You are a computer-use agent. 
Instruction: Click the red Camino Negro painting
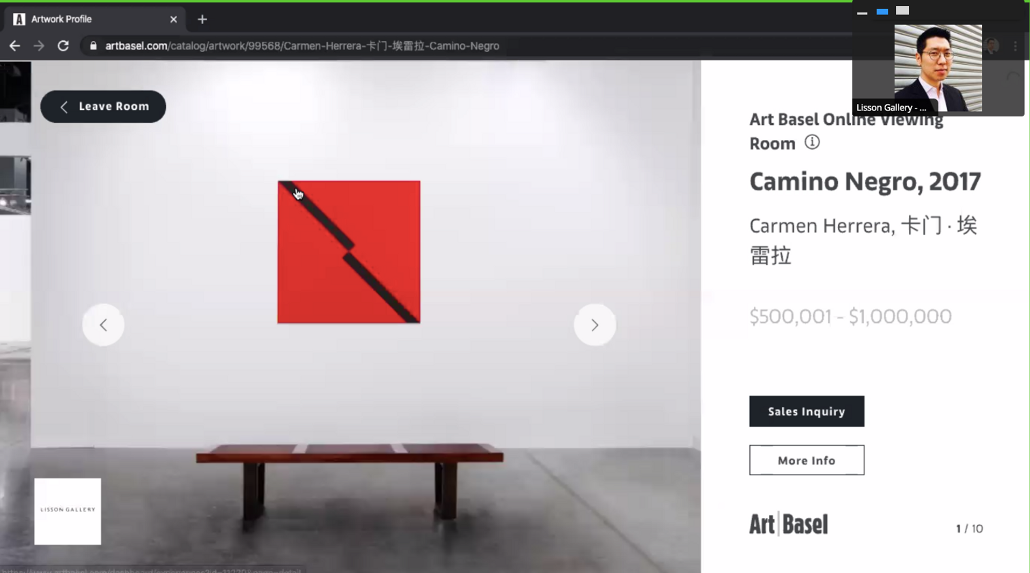pos(349,252)
